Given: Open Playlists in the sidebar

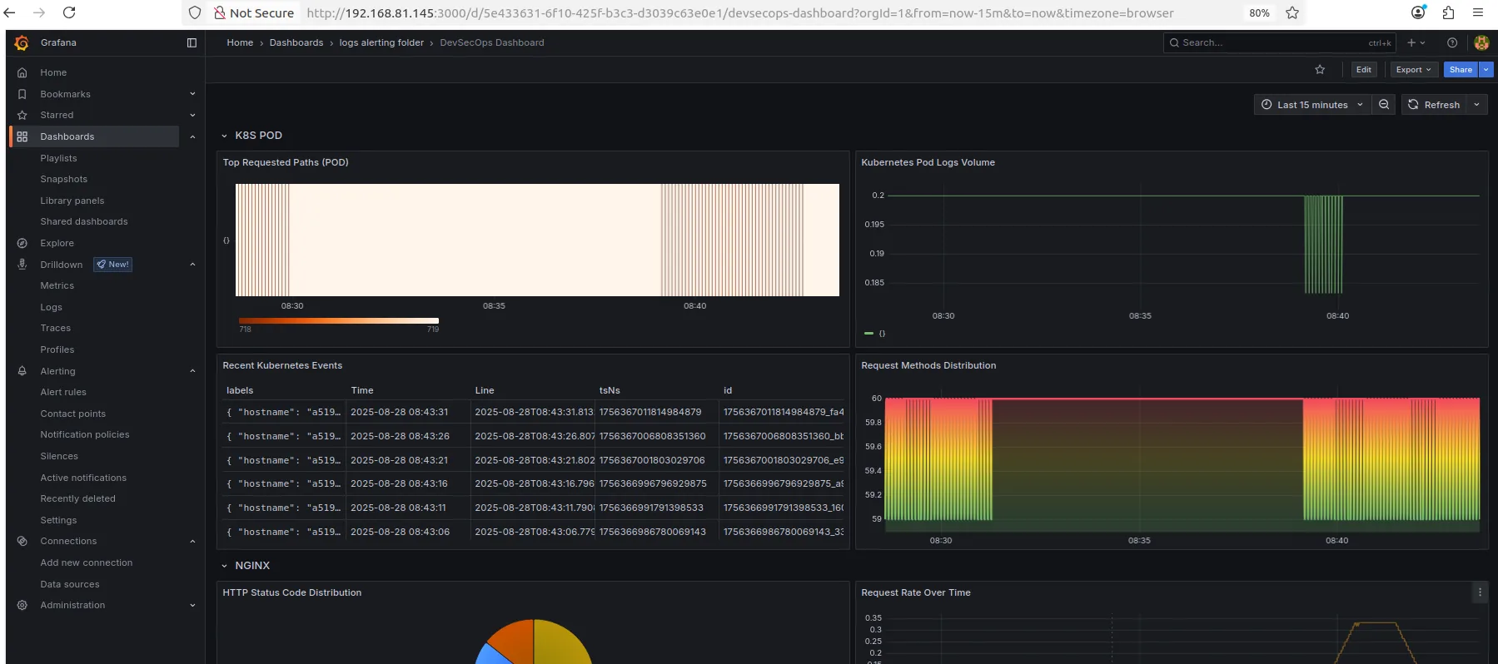Looking at the screenshot, I should 58,158.
